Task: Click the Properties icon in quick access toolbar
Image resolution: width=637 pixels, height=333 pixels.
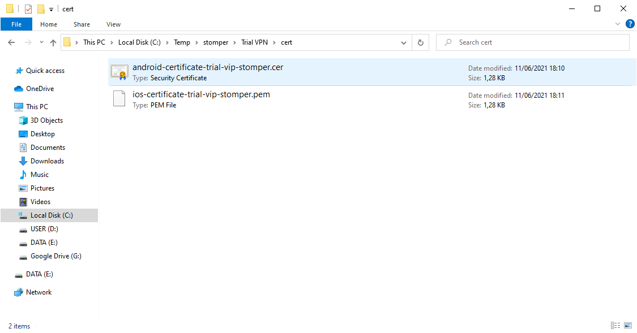Action: pyautogui.click(x=28, y=9)
